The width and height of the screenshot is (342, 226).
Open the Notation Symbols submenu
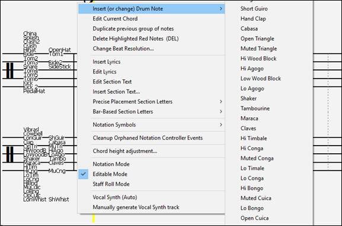(x=151, y=125)
